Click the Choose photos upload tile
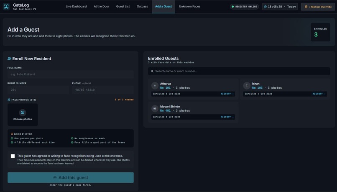This screenshot has width=337, height=192. click(x=23, y=115)
